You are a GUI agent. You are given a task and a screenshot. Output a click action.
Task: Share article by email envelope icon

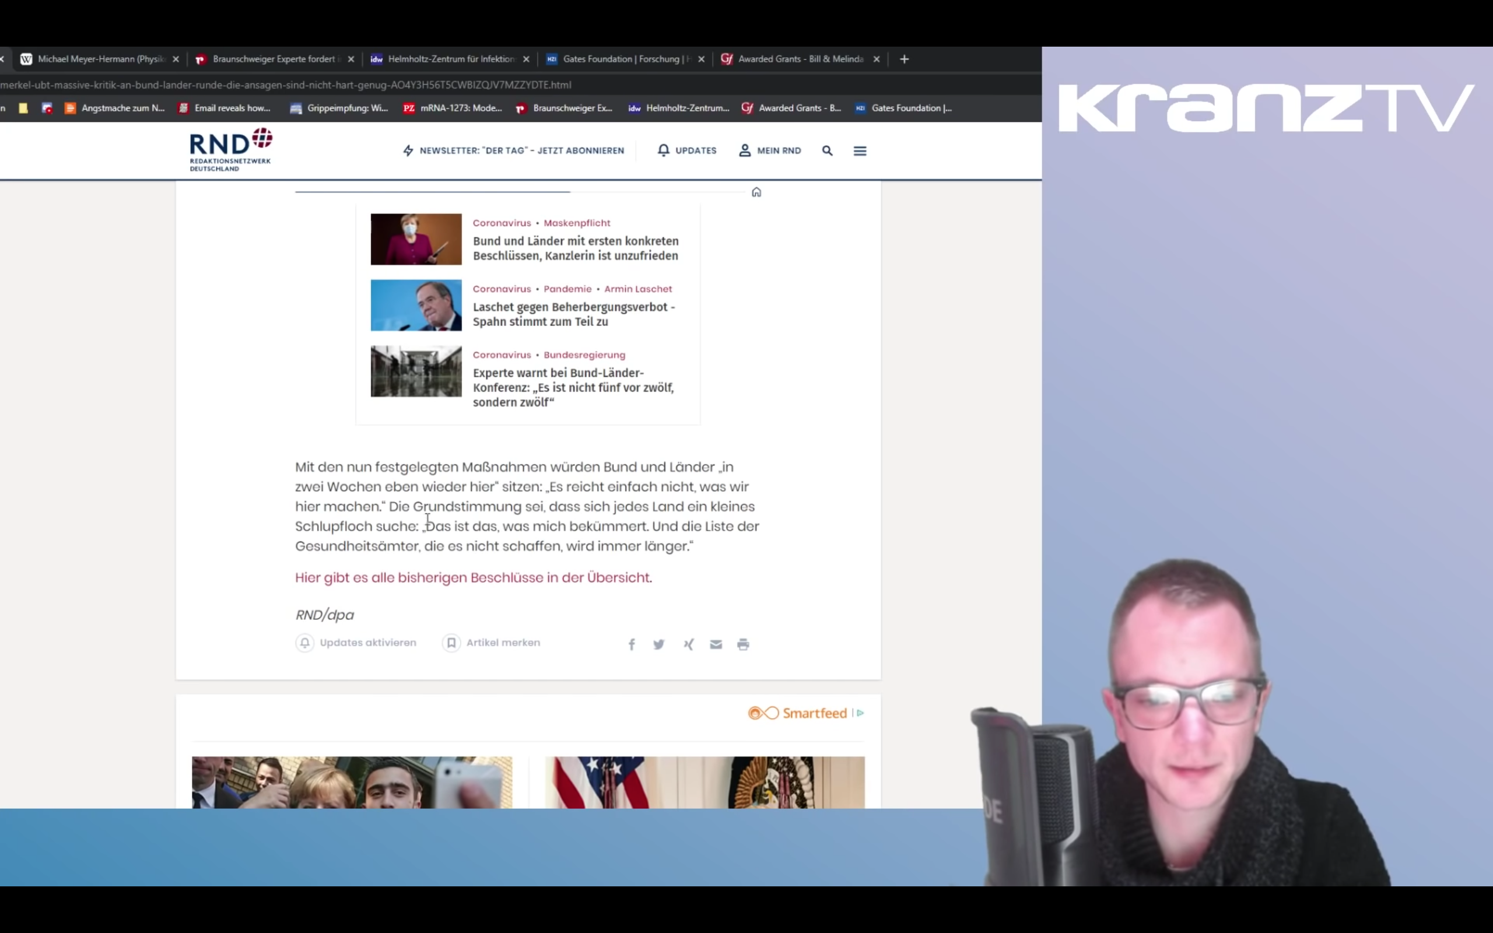[x=716, y=644]
